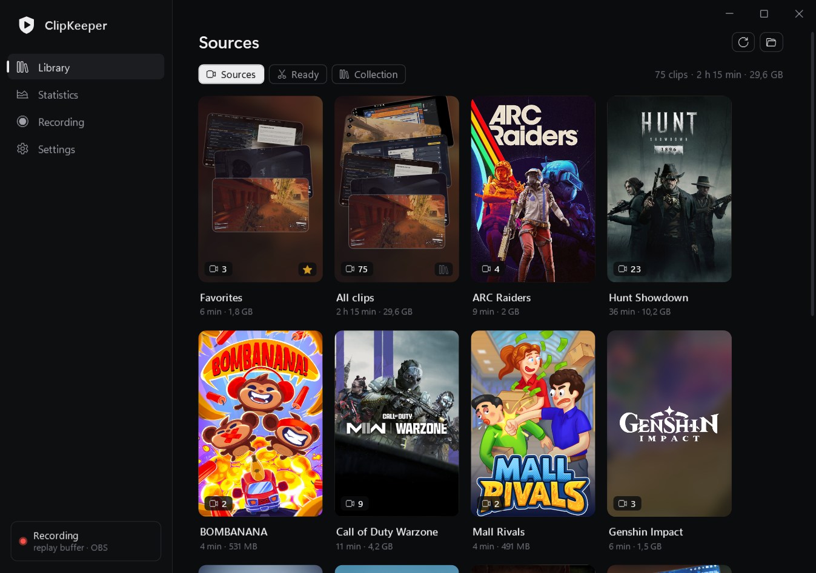Open the BOMBANANA cover thumbnail
This screenshot has width=816, height=573.
click(260, 424)
